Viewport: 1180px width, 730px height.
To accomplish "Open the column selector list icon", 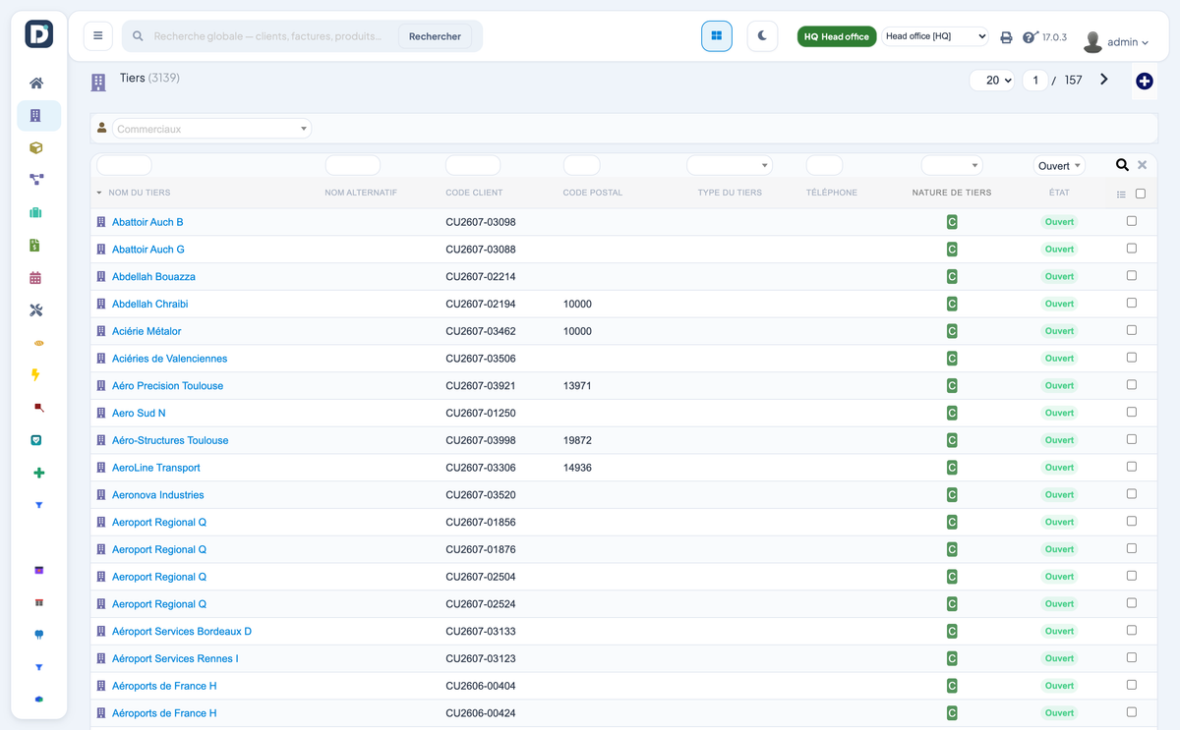I will pyautogui.click(x=1121, y=195).
